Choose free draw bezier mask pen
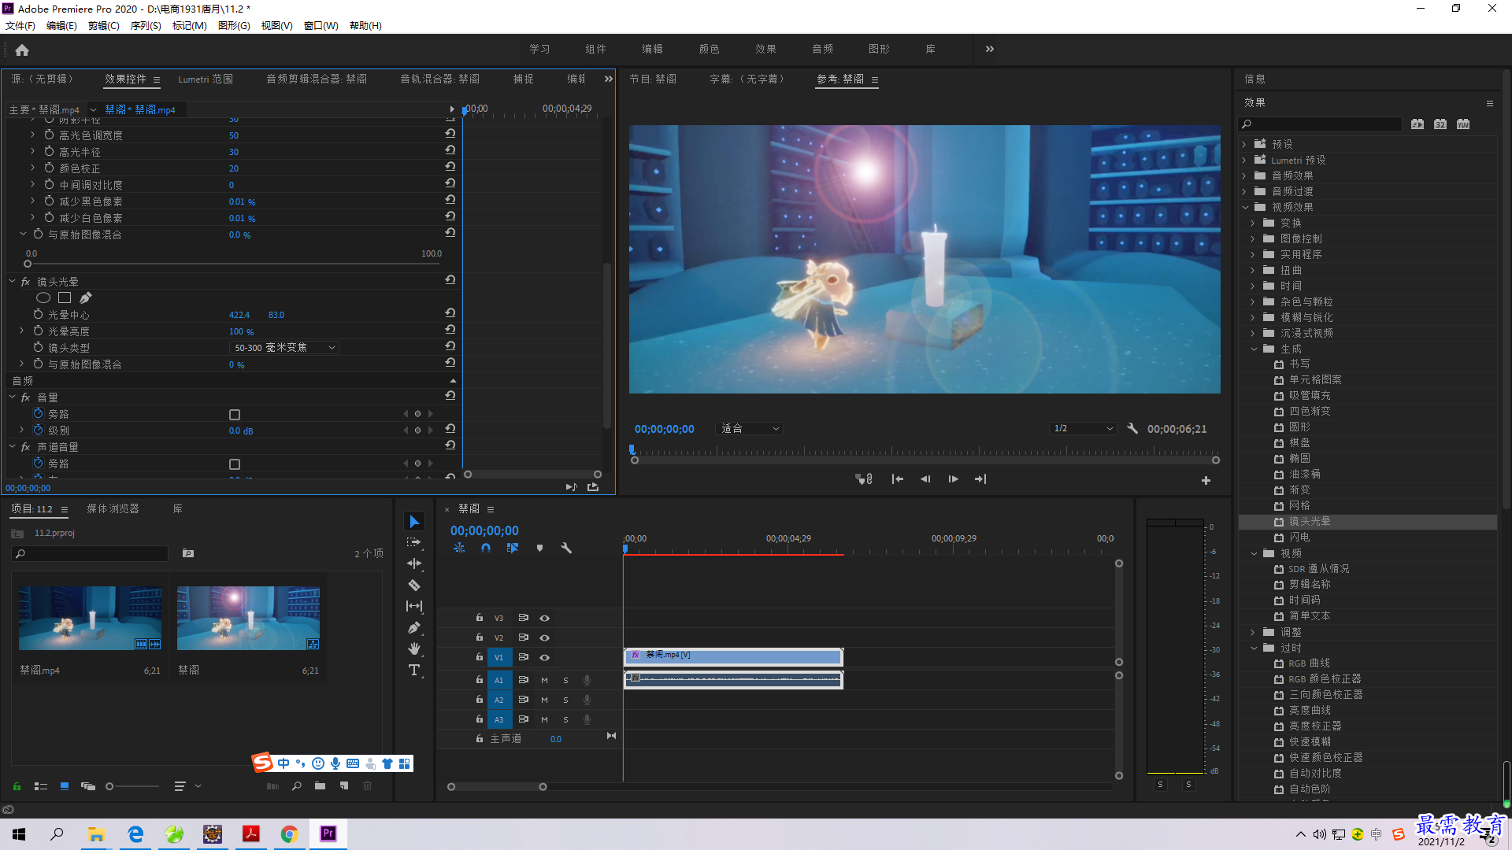This screenshot has width=1512, height=850. [86, 298]
